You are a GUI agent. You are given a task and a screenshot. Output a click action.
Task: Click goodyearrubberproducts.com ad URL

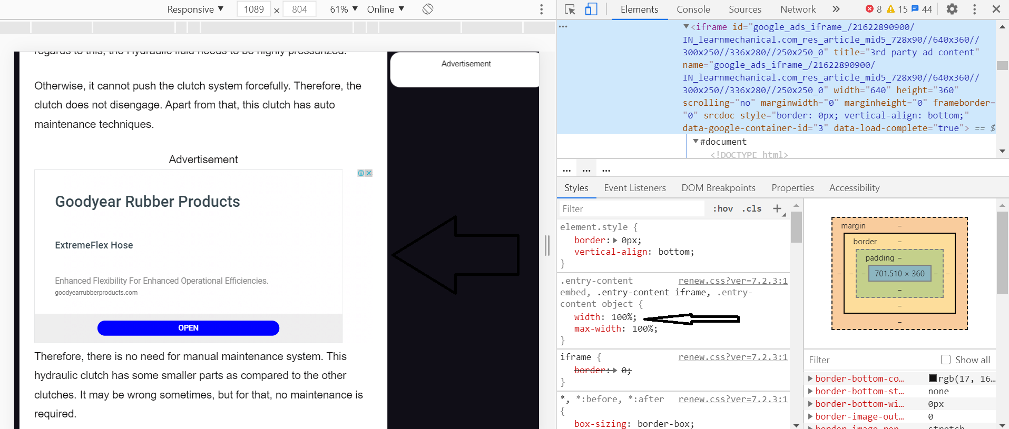96,293
